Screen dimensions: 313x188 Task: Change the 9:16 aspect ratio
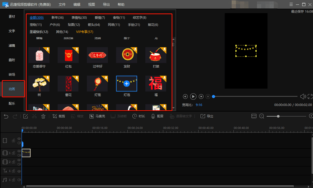pos(199,105)
